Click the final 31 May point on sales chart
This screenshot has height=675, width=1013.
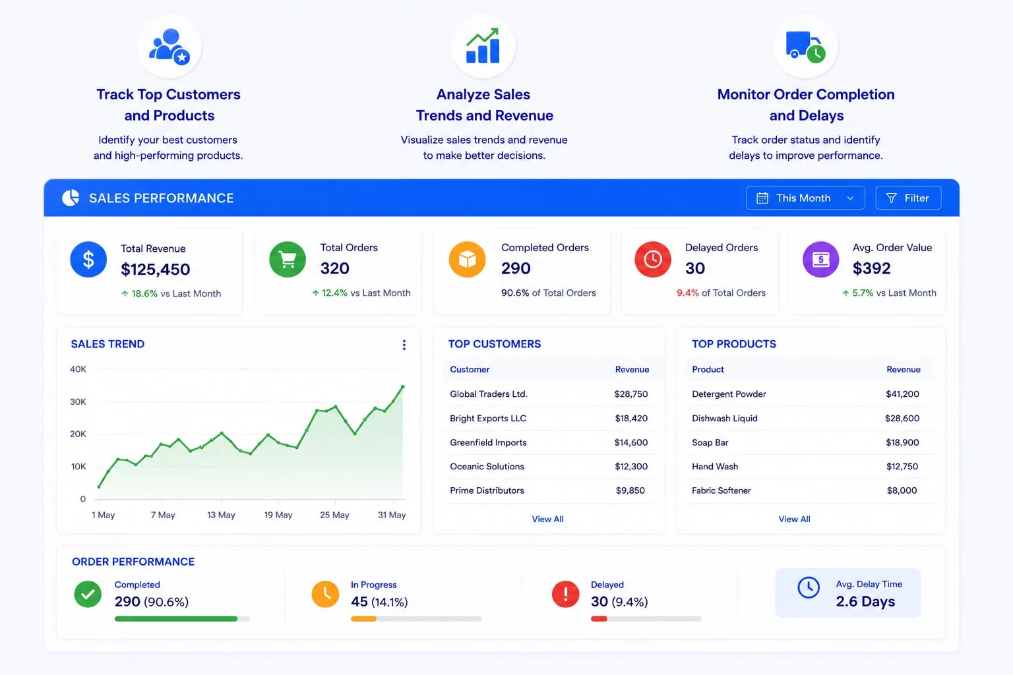[402, 387]
